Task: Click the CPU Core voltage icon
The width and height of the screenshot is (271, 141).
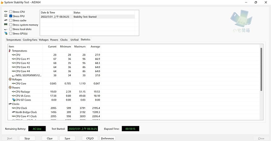Action: pyautogui.click(x=14, y=83)
